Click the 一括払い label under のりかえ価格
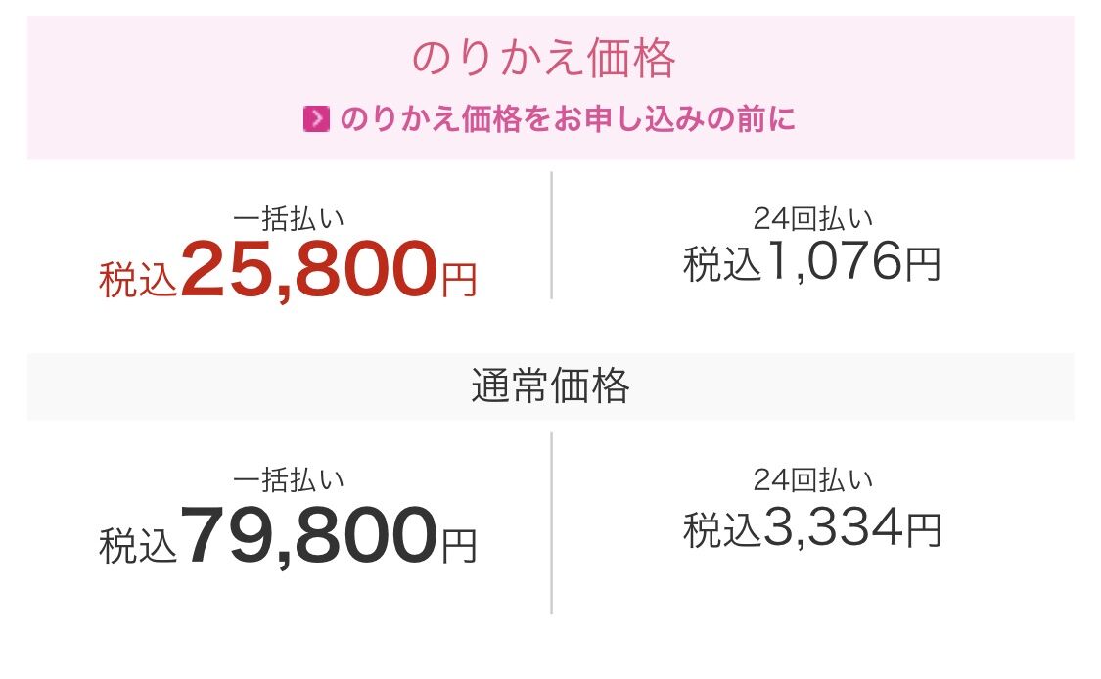This screenshot has height=679, width=1101. pos(289,217)
